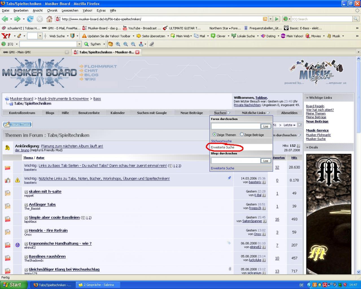The height and width of the screenshot is (289, 361).
Task: Click the Yahoo toolbar update warning icon
Action: click(x=84, y=36)
